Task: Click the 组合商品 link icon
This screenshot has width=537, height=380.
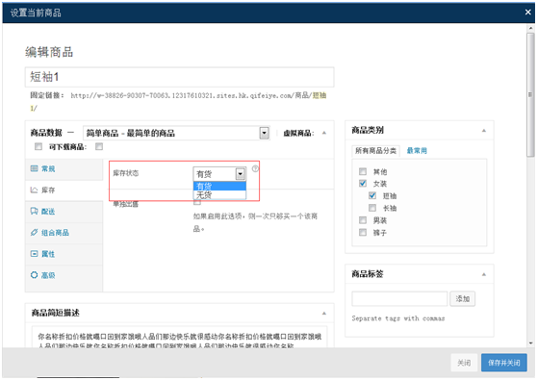Action: tap(34, 232)
